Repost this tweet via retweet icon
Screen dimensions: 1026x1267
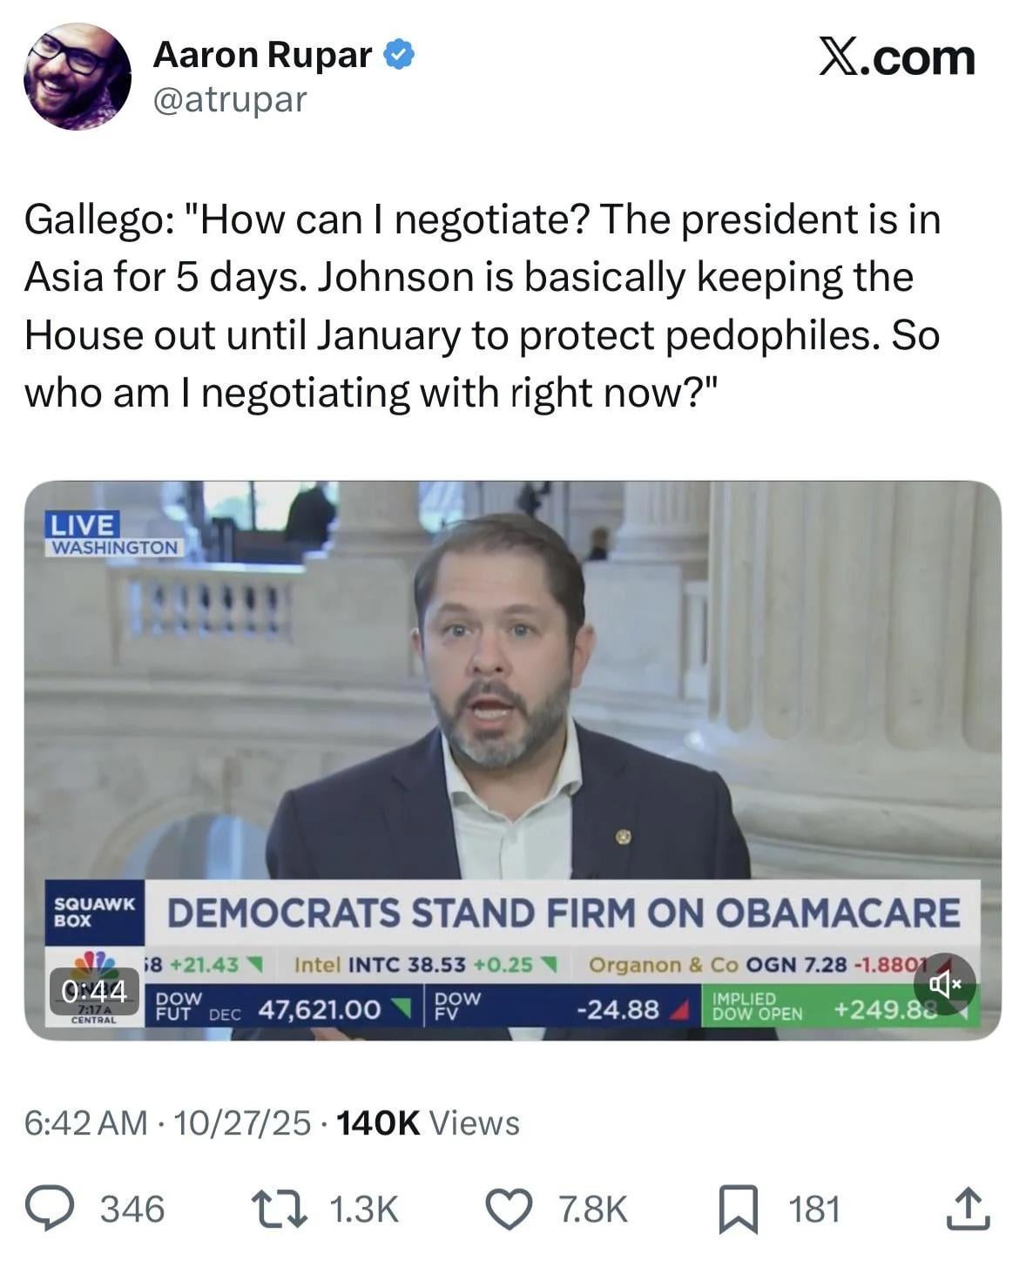tap(278, 1210)
